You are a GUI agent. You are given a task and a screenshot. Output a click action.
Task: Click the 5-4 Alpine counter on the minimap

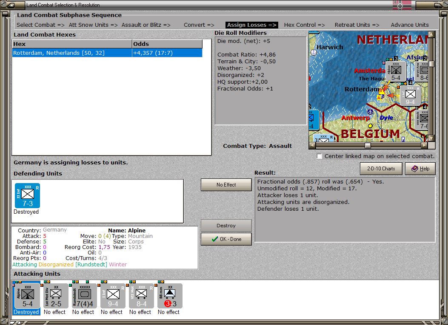coord(396,71)
